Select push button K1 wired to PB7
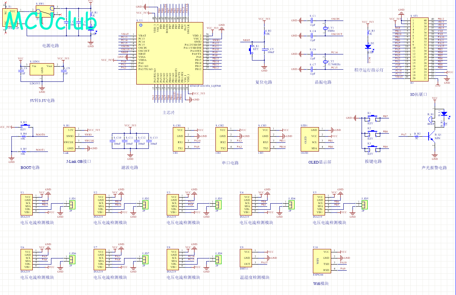 pos(372,118)
